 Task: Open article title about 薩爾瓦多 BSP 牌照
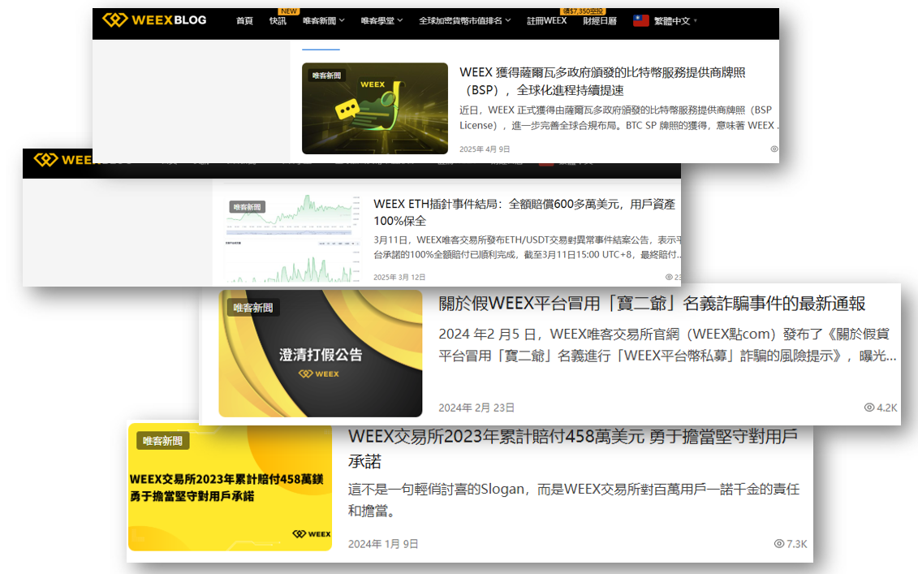(602, 81)
